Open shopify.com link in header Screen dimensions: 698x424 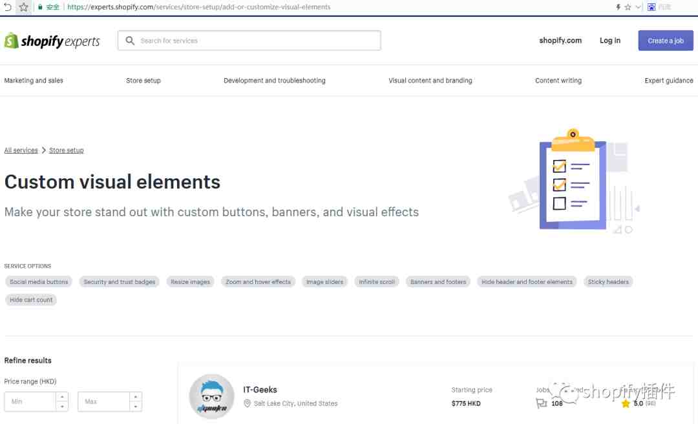(x=560, y=41)
